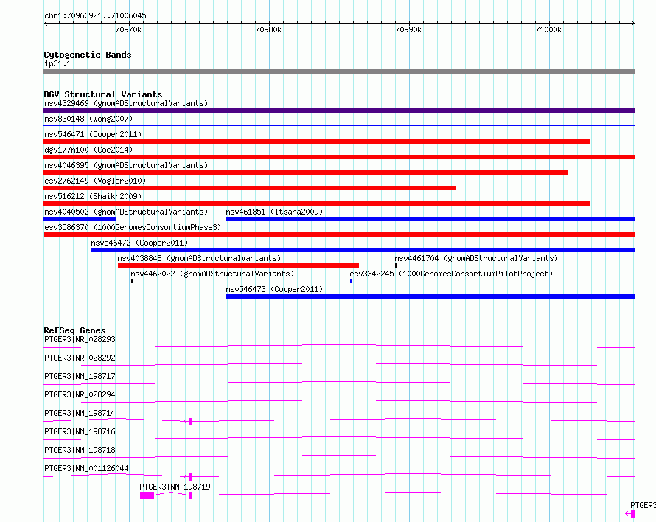Click the nsv516212 (Shaikh2009) red bar

[x=316, y=203]
